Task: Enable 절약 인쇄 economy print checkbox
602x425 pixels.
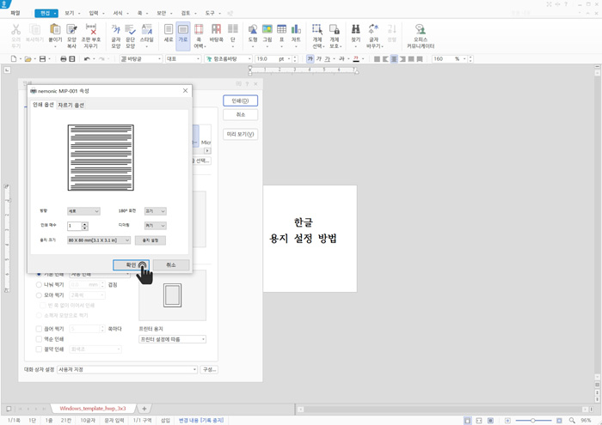Action: coord(39,349)
